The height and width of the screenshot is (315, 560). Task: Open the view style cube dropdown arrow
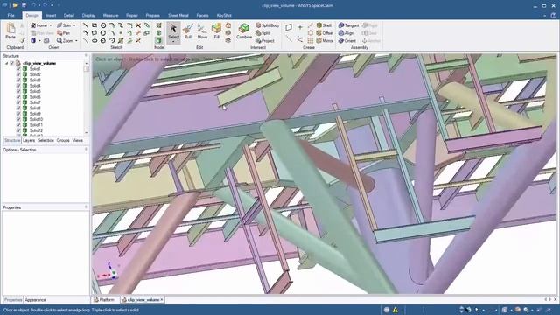point(39,41)
